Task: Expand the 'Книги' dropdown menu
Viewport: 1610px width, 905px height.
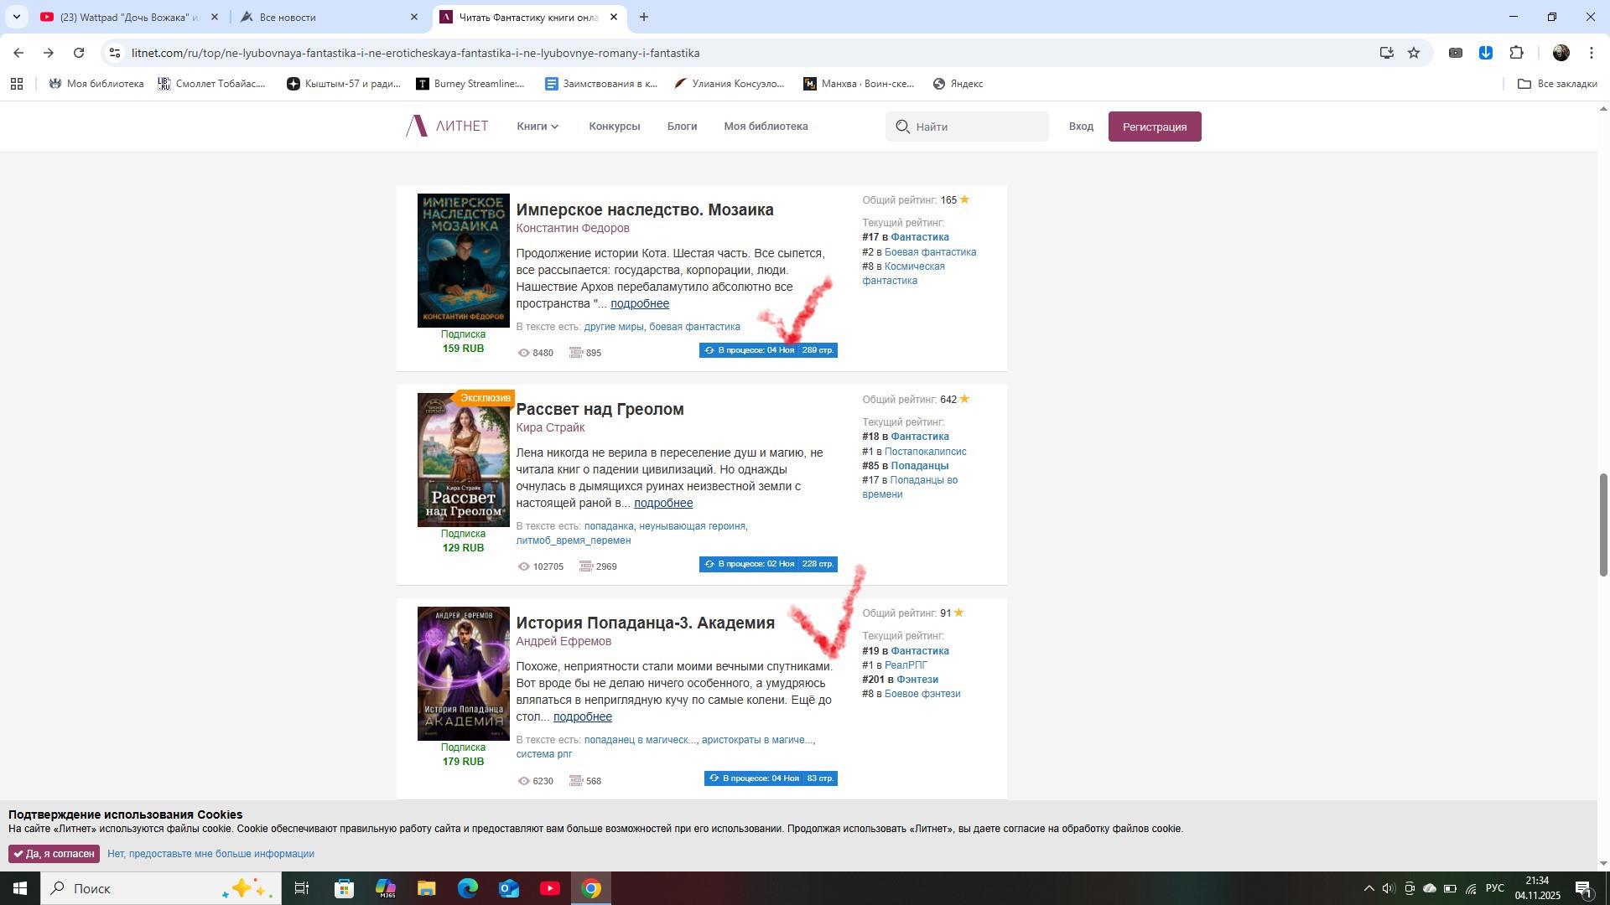Action: [x=538, y=127]
